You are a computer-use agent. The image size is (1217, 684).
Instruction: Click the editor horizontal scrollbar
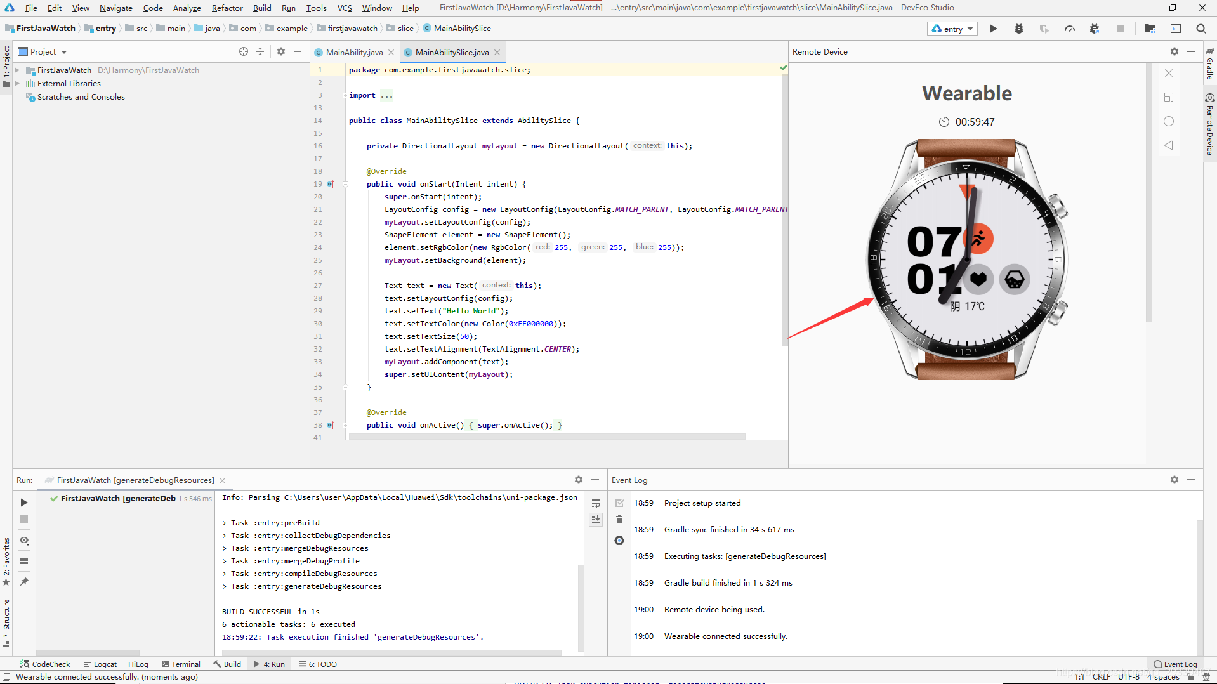546,437
